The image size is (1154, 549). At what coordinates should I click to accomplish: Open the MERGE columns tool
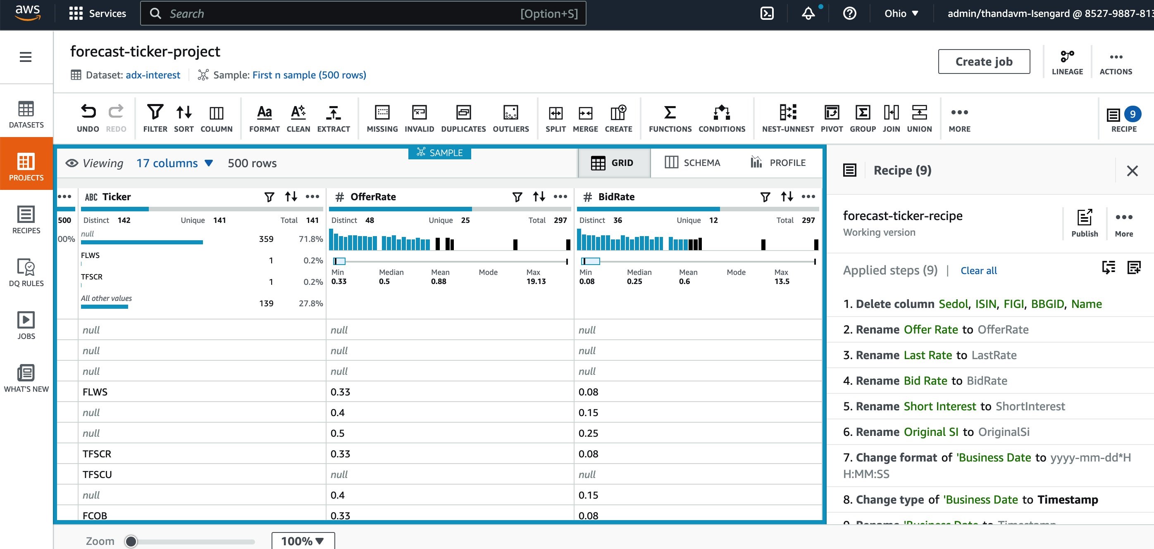coord(585,118)
